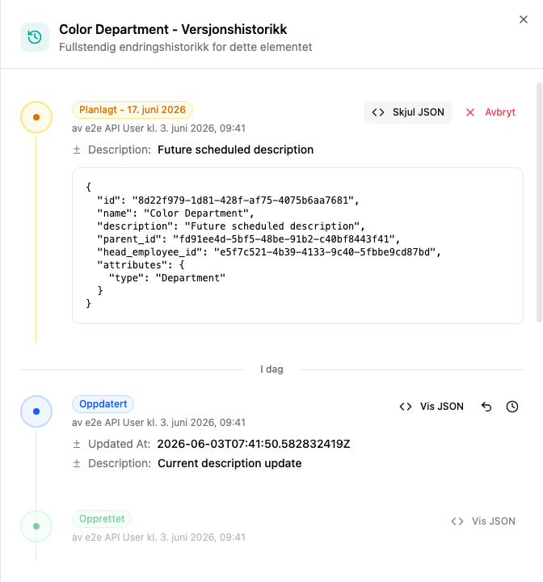The image size is (543, 582).
Task: Click the Opprettet status badge
Action: (102, 518)
